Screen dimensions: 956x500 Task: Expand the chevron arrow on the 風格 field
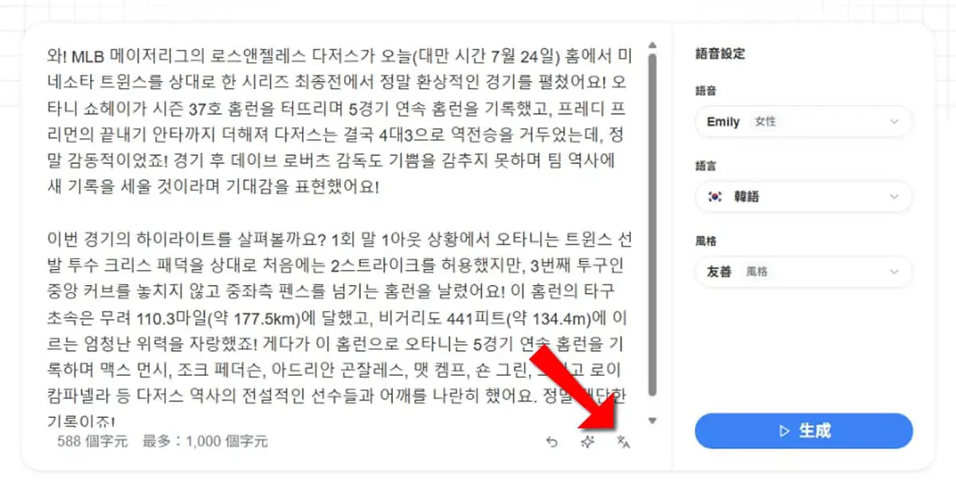pyautogui.click(x=894, y=271)
